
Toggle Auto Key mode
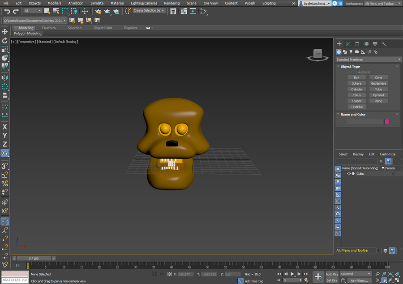coord(332,274)
